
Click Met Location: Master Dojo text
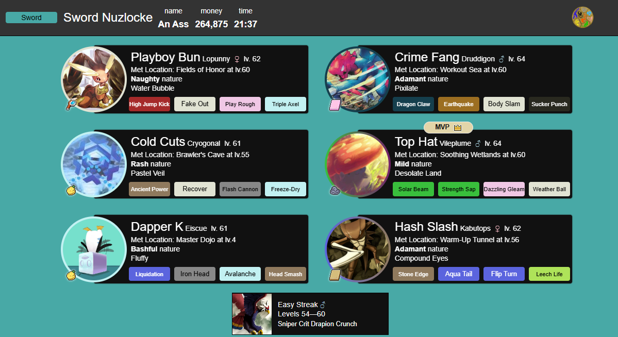(x=183, y=240)
